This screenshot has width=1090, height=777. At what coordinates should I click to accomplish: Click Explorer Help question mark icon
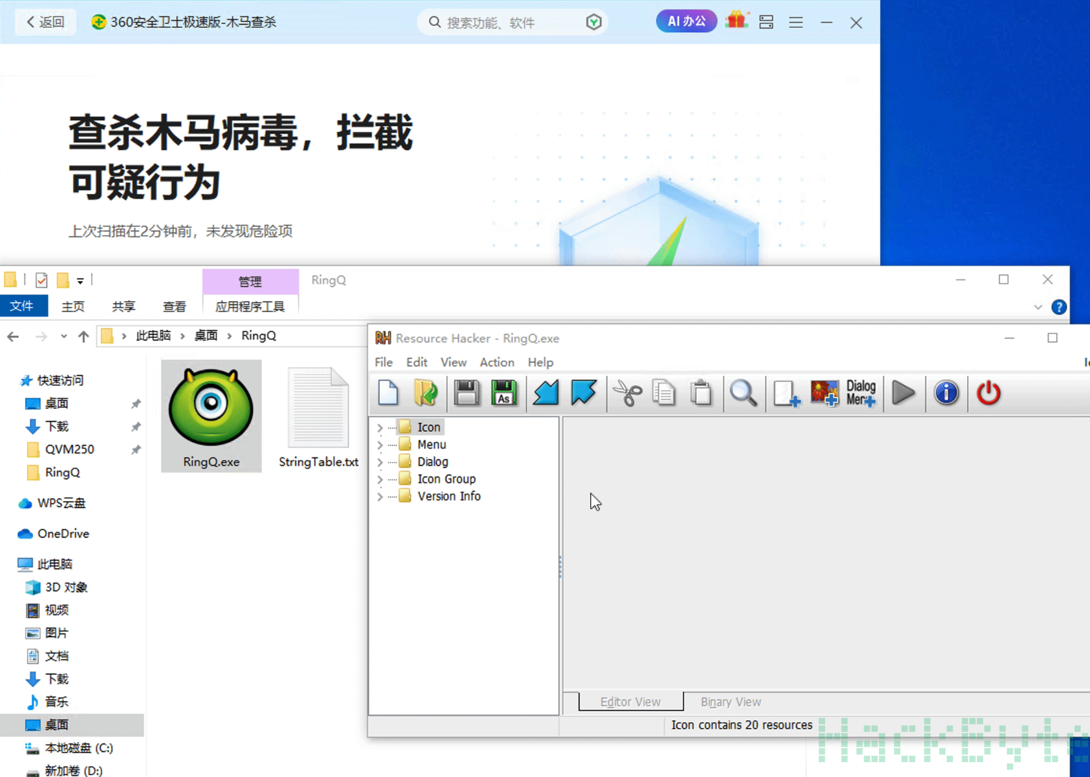[1059, 307]
